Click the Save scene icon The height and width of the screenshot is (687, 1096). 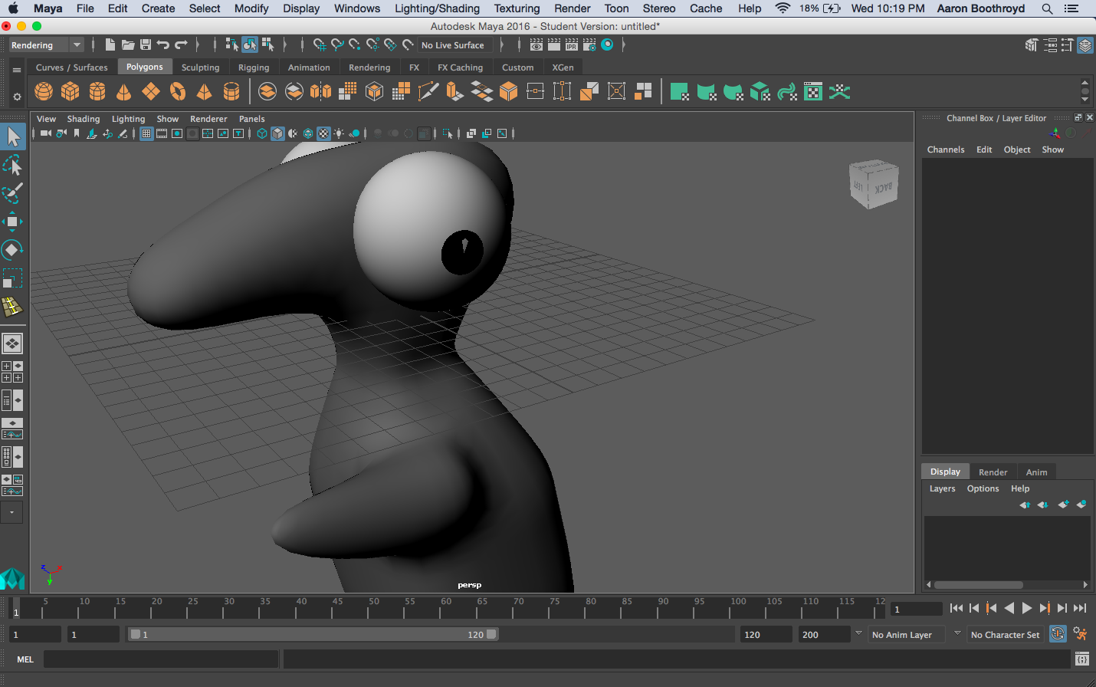tap(146, 45)
